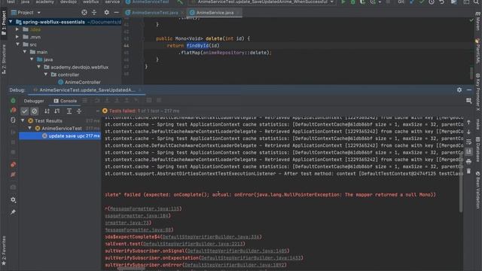Hide the Project tool window
482x271 pixels.
coord(116,12)
